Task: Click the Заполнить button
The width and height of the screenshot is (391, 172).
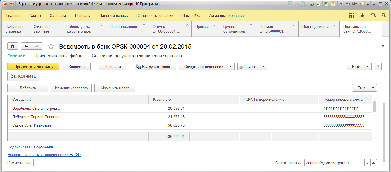Action: pos(23,76)
